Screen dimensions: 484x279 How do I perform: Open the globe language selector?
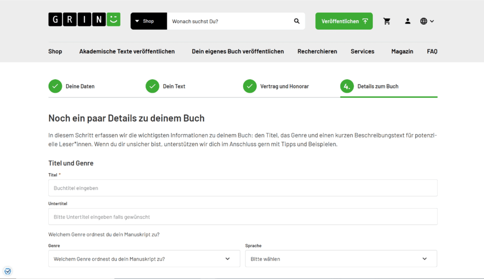[x=427, y=21]
